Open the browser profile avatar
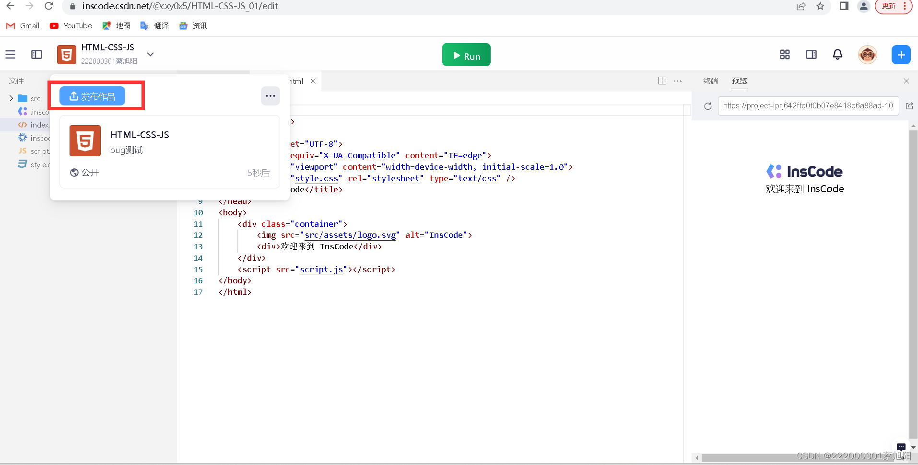The height and width of the screenshot is (465, 918). [x=863, y=6]
